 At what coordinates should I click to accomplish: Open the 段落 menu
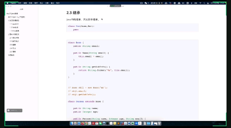tap(30, 3)
